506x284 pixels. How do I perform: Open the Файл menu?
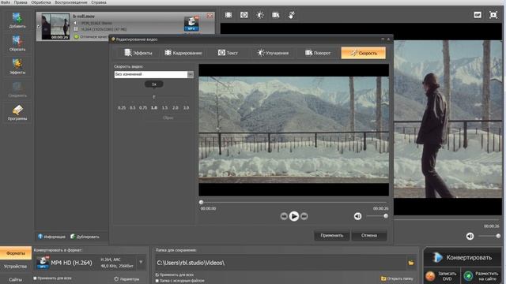pyautogui.click(x=6, y=2)
